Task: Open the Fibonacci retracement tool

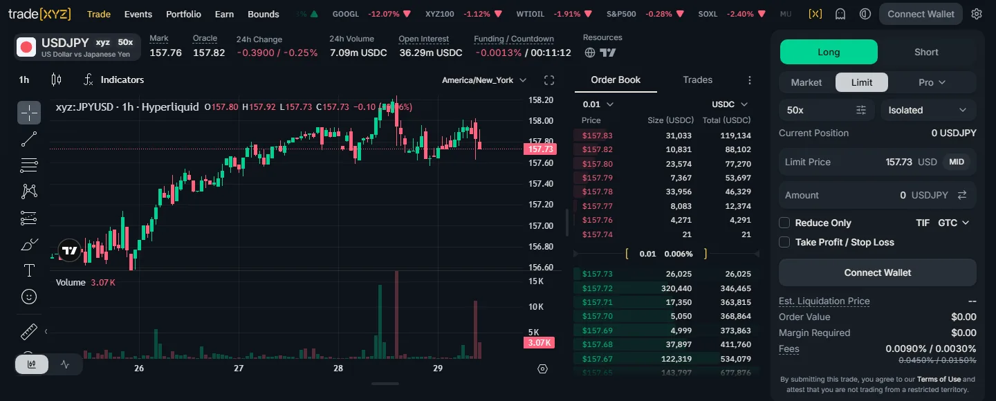Action: tap(29, 165)
